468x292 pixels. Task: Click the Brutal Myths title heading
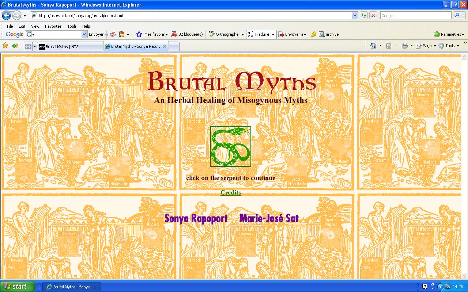pyautogui.click(x=231, y=81)
